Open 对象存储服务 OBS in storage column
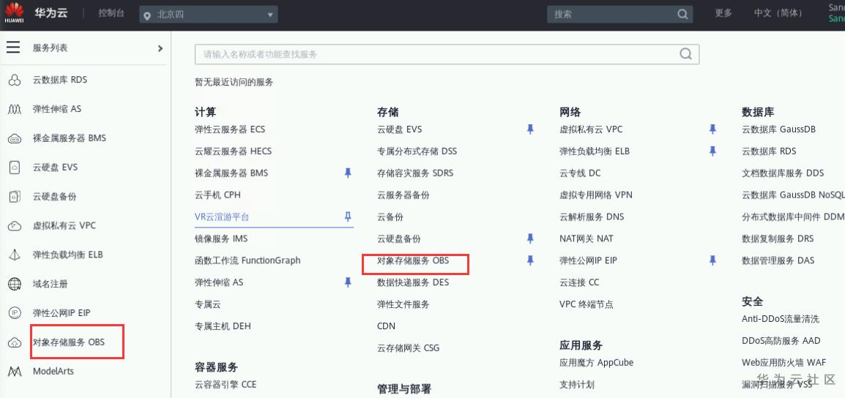The width and height of the screenshot is (845, 398). point(413,260)
